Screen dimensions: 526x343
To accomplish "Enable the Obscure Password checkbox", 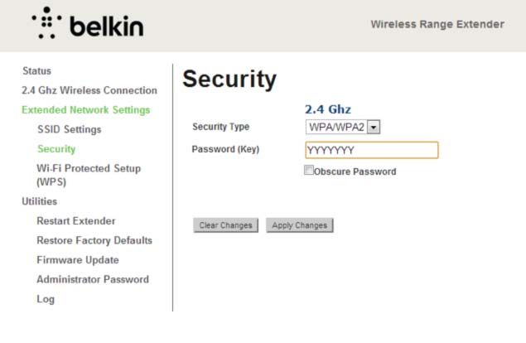I will [309, 170].
